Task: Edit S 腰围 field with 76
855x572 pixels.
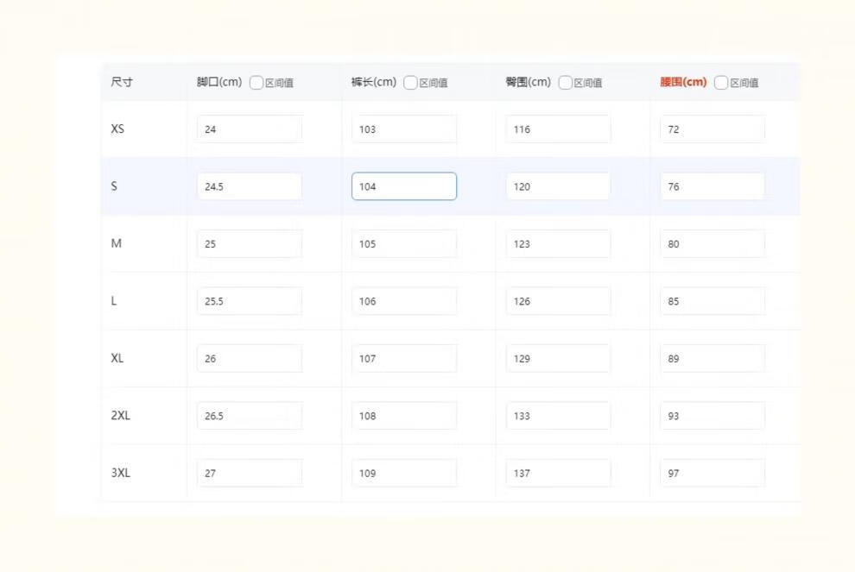Action: pyautogui.click(x=712, y=186)
